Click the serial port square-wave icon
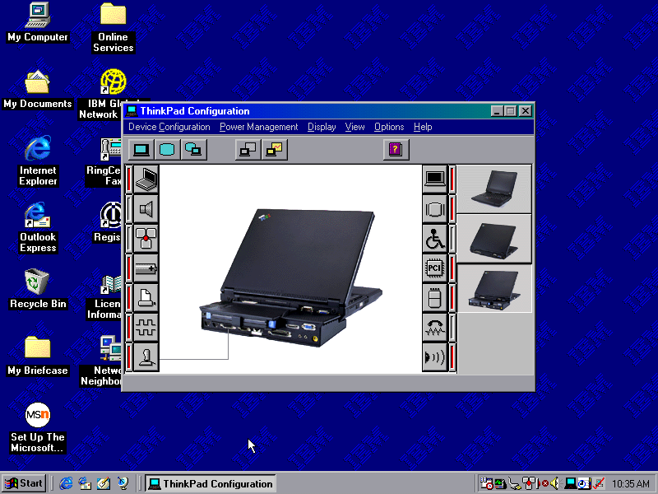Viewport: 658px width, 494px height. coord(146,327)
